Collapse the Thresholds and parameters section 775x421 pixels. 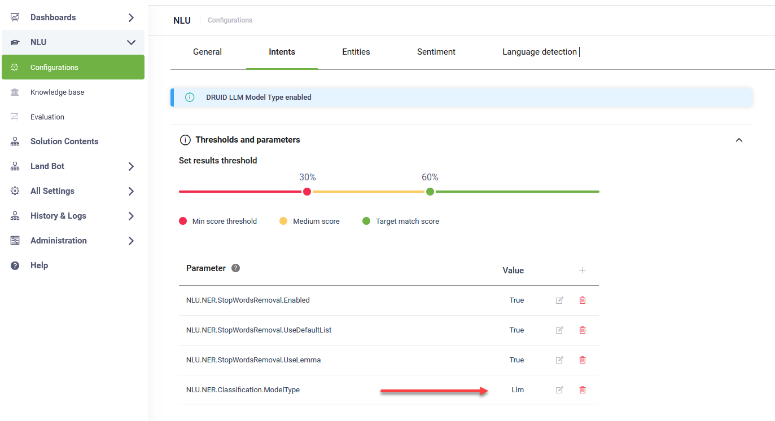[739, 140]
